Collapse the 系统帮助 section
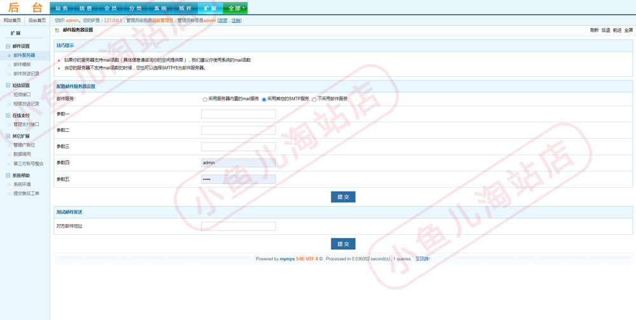 click(x=8, y=176)
